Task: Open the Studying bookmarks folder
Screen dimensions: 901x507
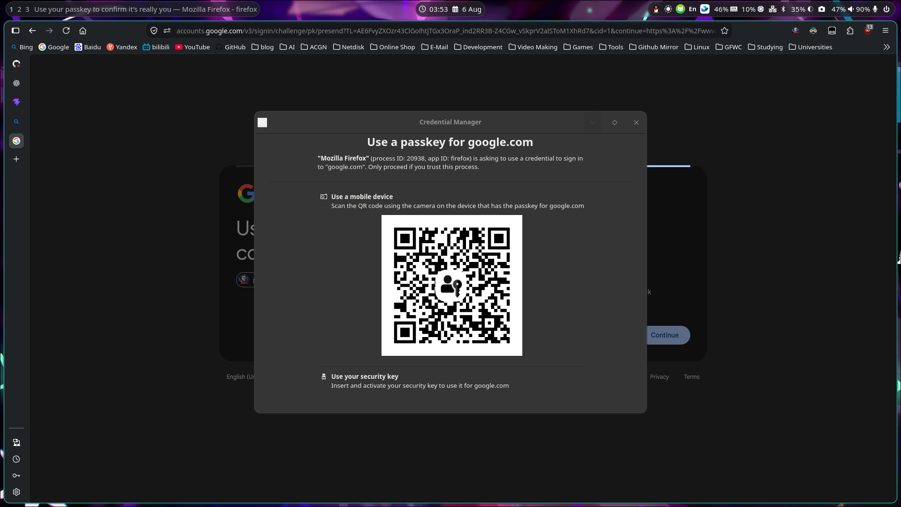Action: point(765,47)
